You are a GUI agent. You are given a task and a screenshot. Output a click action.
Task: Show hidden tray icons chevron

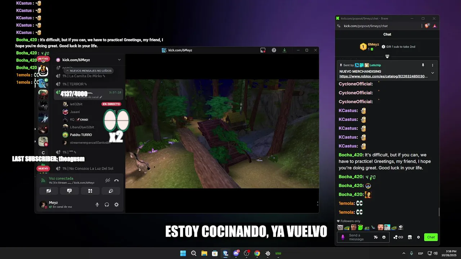(404, 253)
